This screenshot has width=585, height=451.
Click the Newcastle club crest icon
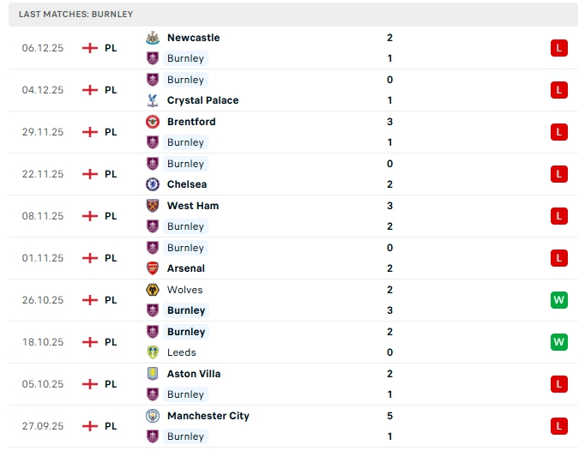(x=153, y=38)
